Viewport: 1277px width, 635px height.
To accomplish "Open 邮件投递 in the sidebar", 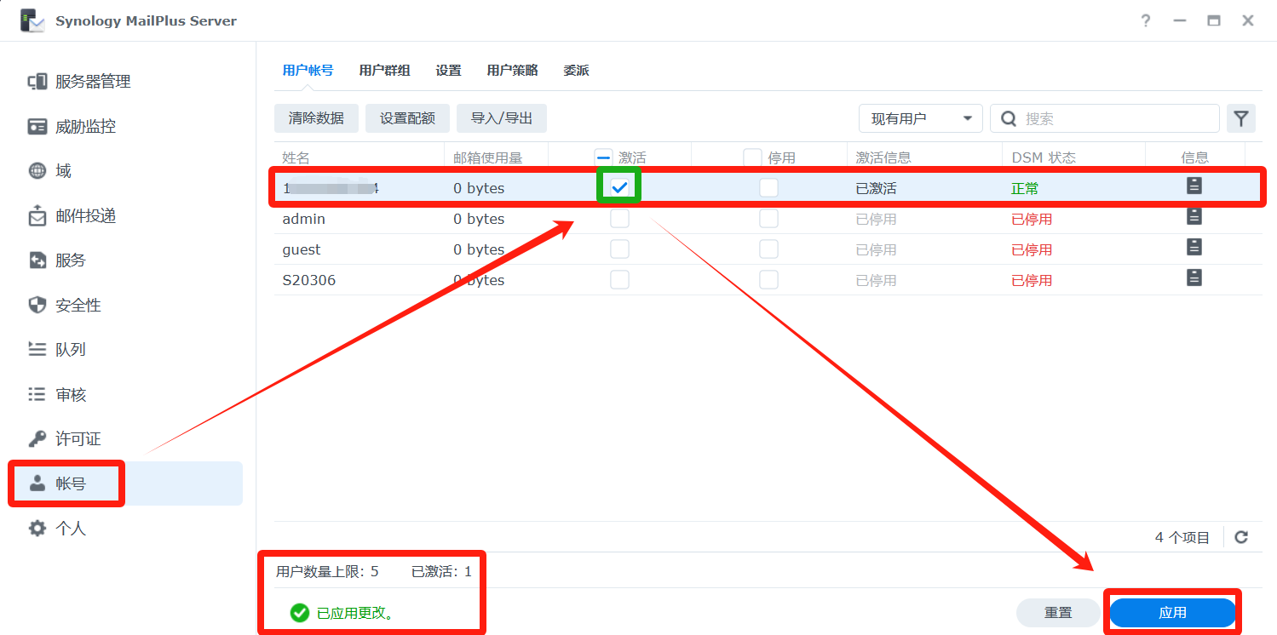I will click(85, 216).
